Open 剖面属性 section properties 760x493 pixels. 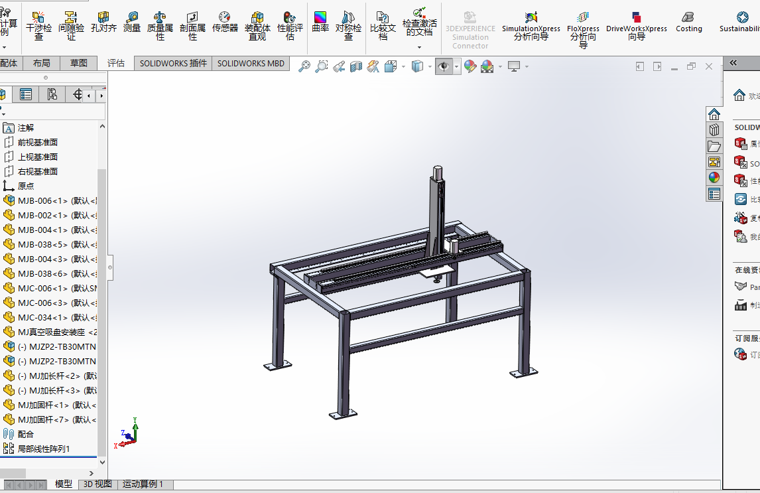[x=192, y=26]
